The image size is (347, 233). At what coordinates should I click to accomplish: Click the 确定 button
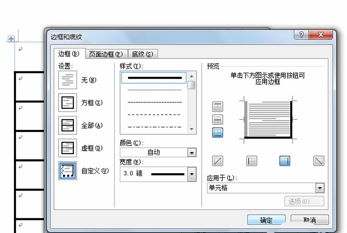pyautogui.click(x=266, y=220)
